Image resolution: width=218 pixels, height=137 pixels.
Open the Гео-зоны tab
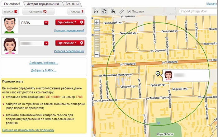[73, 4]
